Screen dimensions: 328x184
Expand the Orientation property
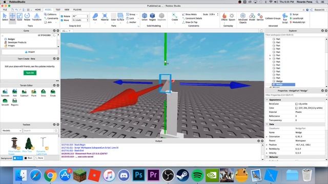pyautogui.click(x=267, y=136)
